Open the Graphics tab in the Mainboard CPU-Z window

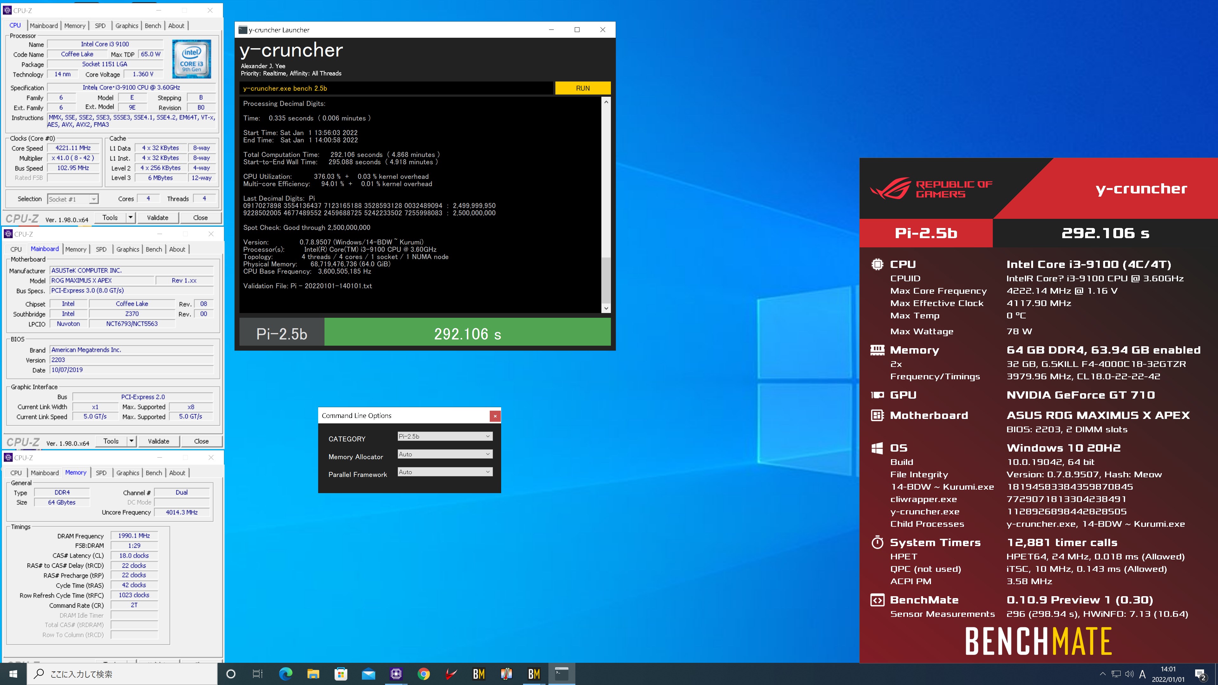tap(128, 249)
